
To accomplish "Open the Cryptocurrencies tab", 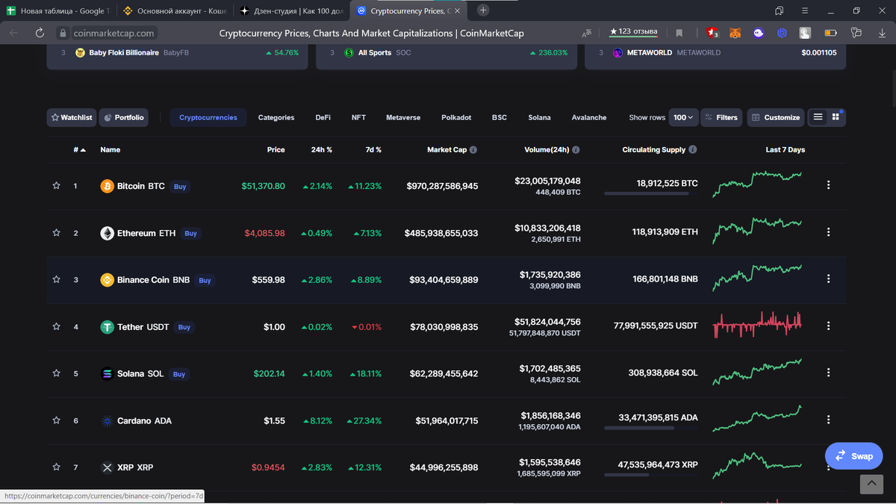I will [x=208, y=117].
